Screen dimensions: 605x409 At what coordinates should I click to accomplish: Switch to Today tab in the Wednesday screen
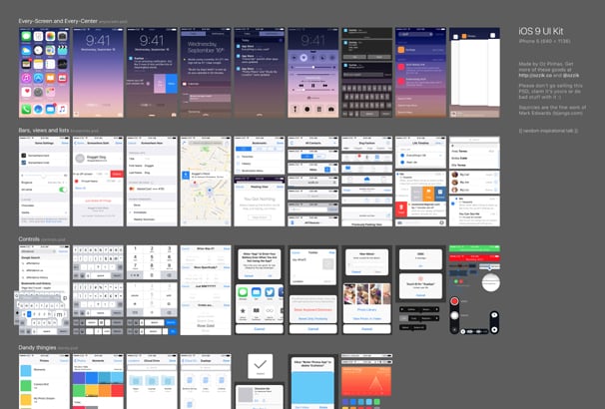tap(193, 34)
